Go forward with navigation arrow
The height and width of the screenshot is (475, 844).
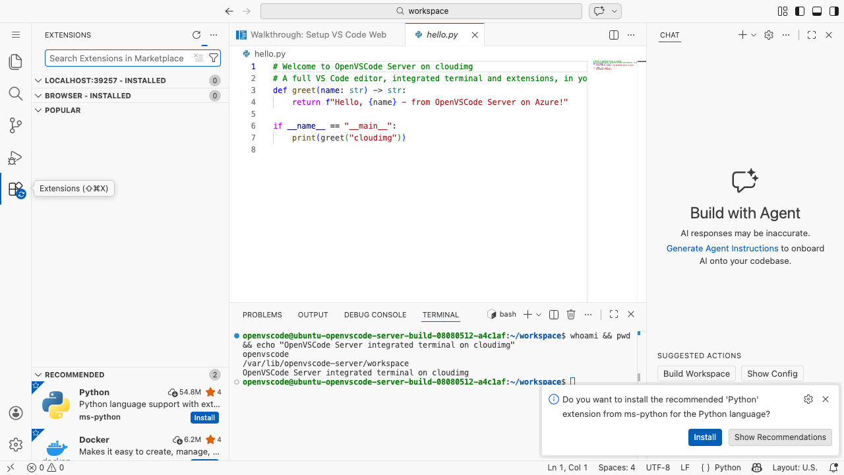[x=247, y=11]
